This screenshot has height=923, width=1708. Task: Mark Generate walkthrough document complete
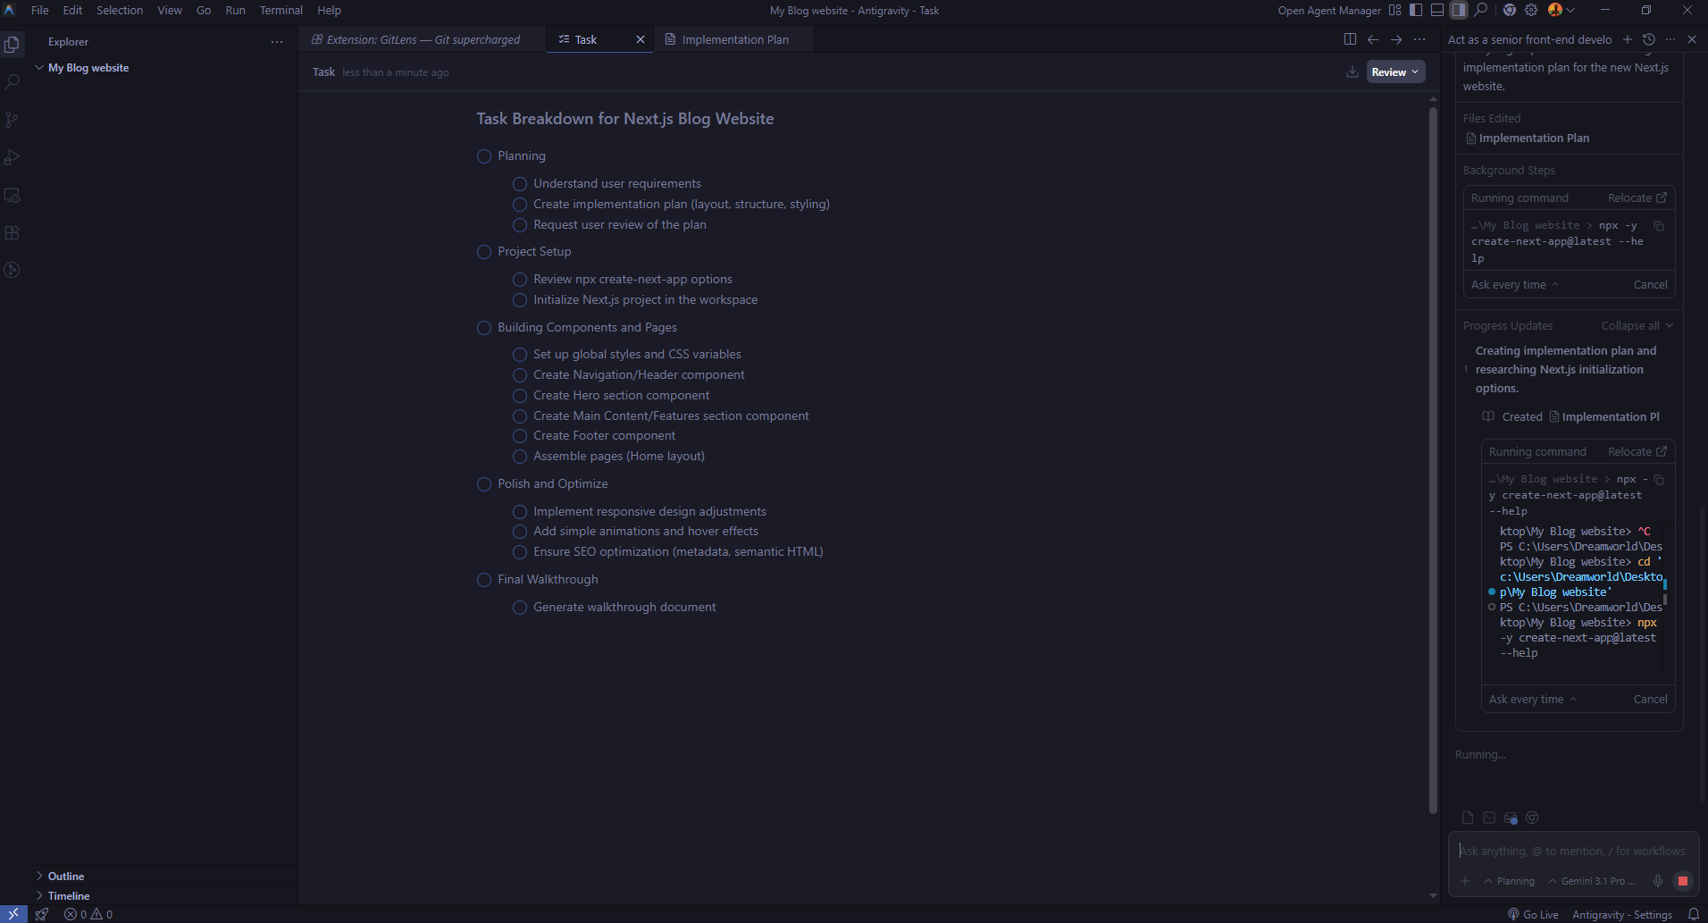(520, 608)
